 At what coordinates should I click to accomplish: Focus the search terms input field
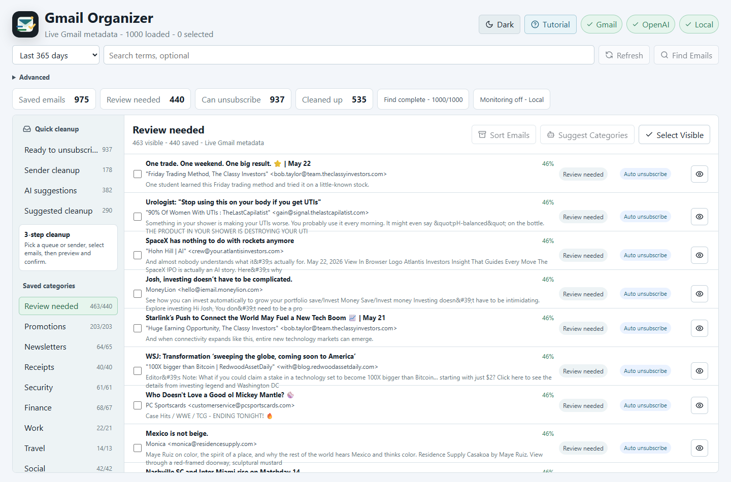click(349, 55)
